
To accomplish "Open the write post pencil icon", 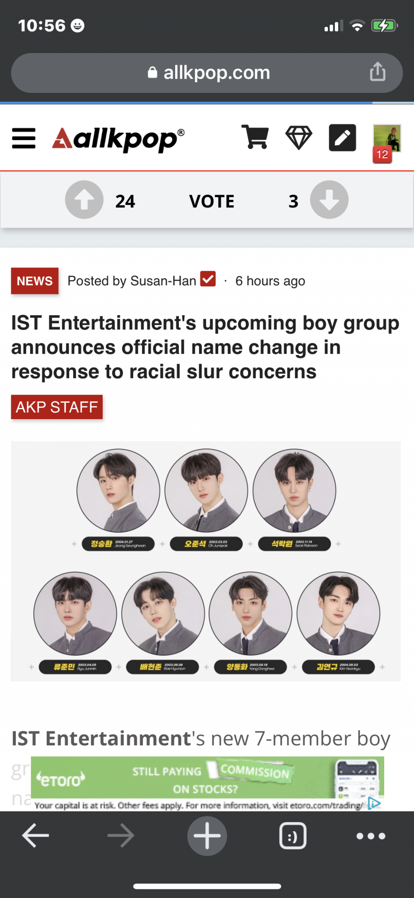I will [342, 138].
